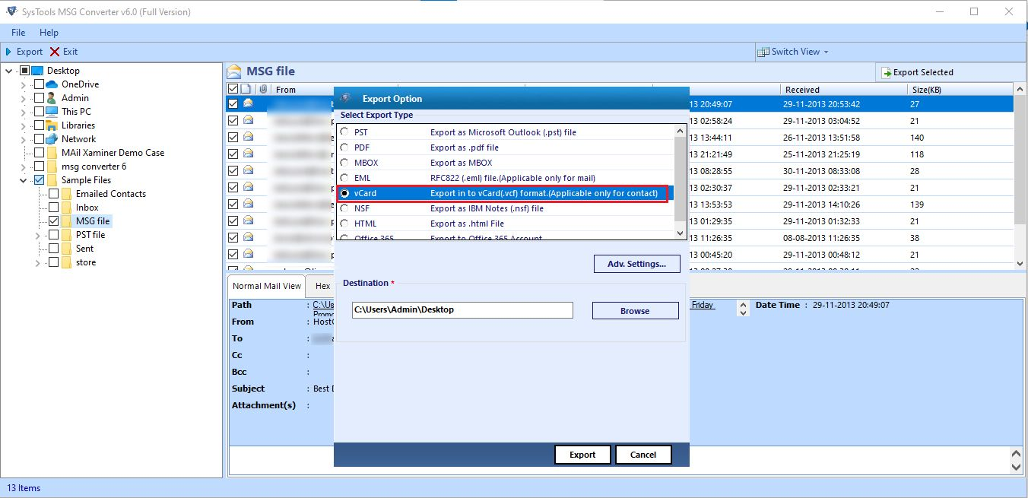Expand the OneDrive tree node
The width and height of the screenshot is (1028, 498).
point(24,84)
